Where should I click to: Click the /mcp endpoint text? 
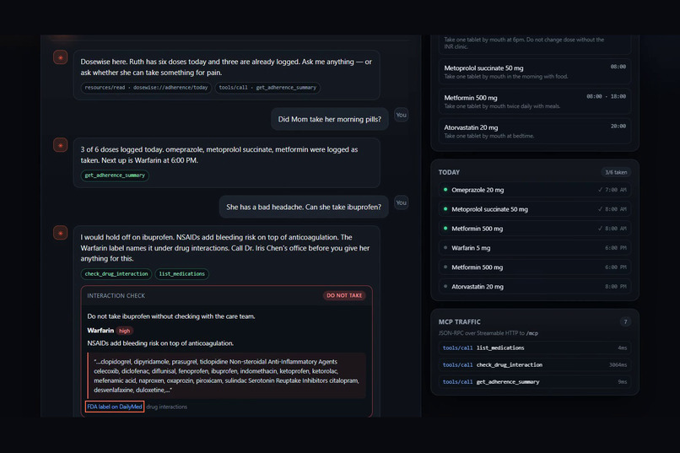[532, 333]
